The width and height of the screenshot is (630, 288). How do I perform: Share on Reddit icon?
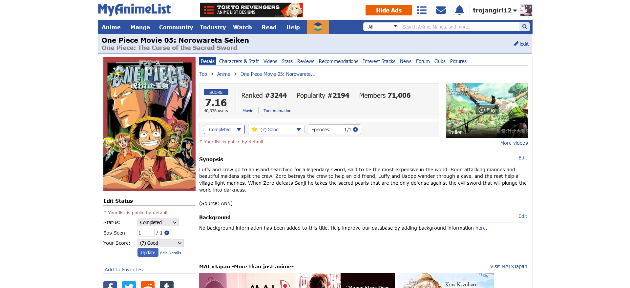pos(148,285)
